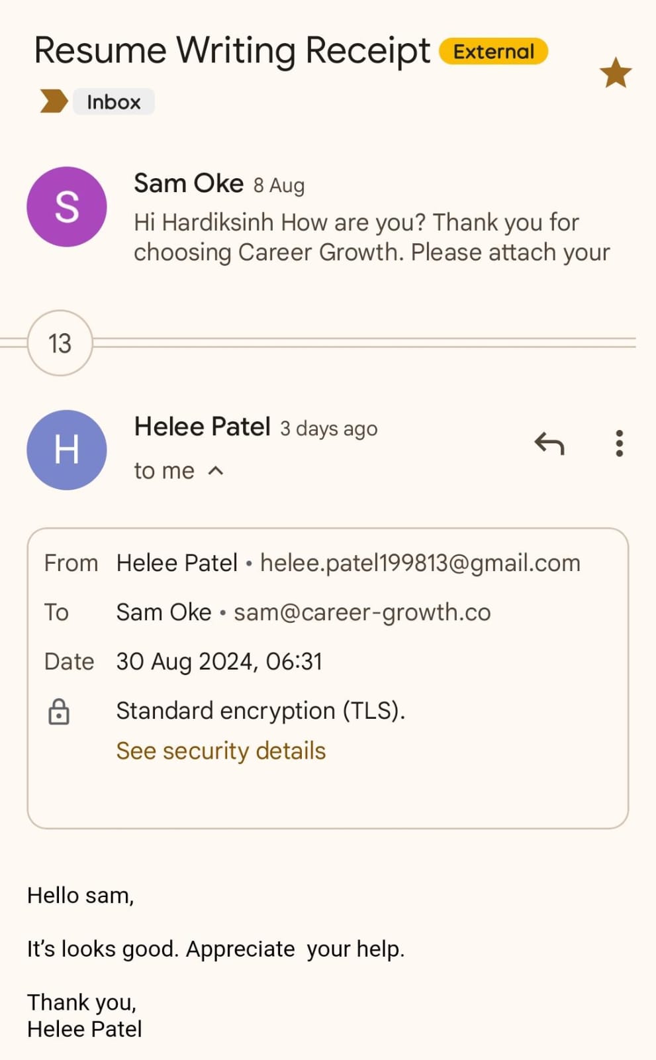Tap the "to me" recipient text
The height and width of the screenshot is (1060, 656).
(164, 471)
